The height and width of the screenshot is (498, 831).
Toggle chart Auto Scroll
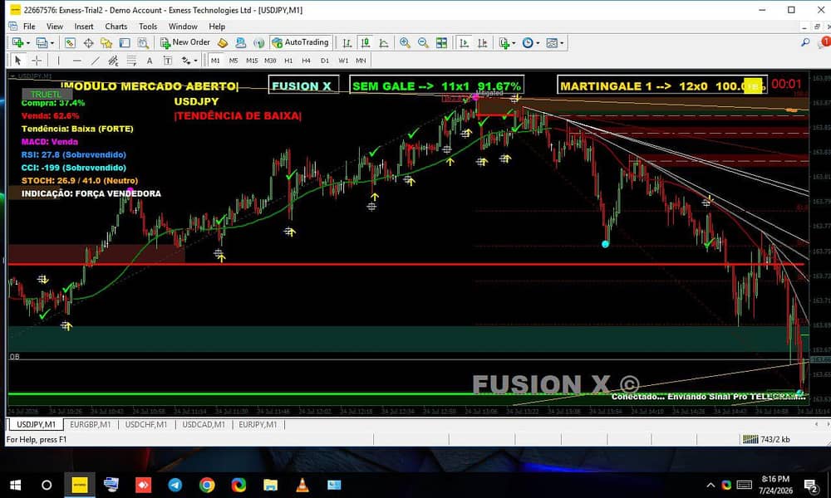[x=464, y=43]
